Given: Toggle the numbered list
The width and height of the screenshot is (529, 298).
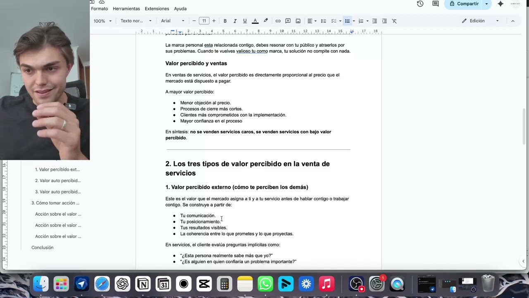Looking at the screenshot, I should [x=361, y=21].
